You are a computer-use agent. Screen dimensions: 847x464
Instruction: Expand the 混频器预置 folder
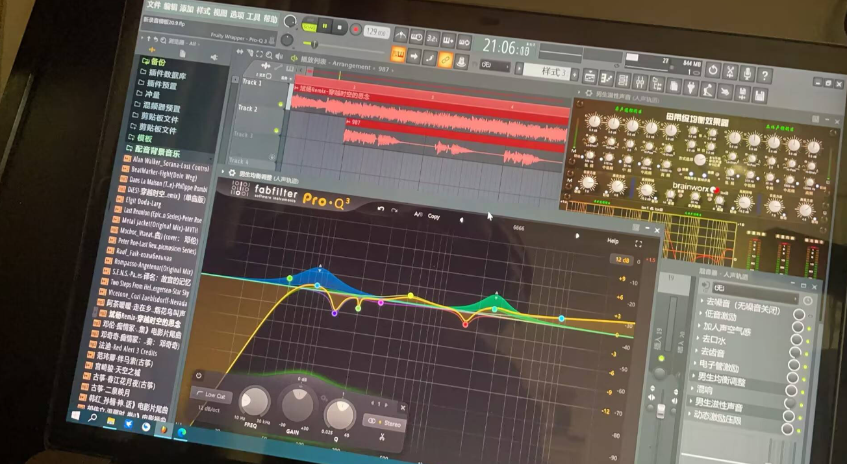(x=157, y=106)
